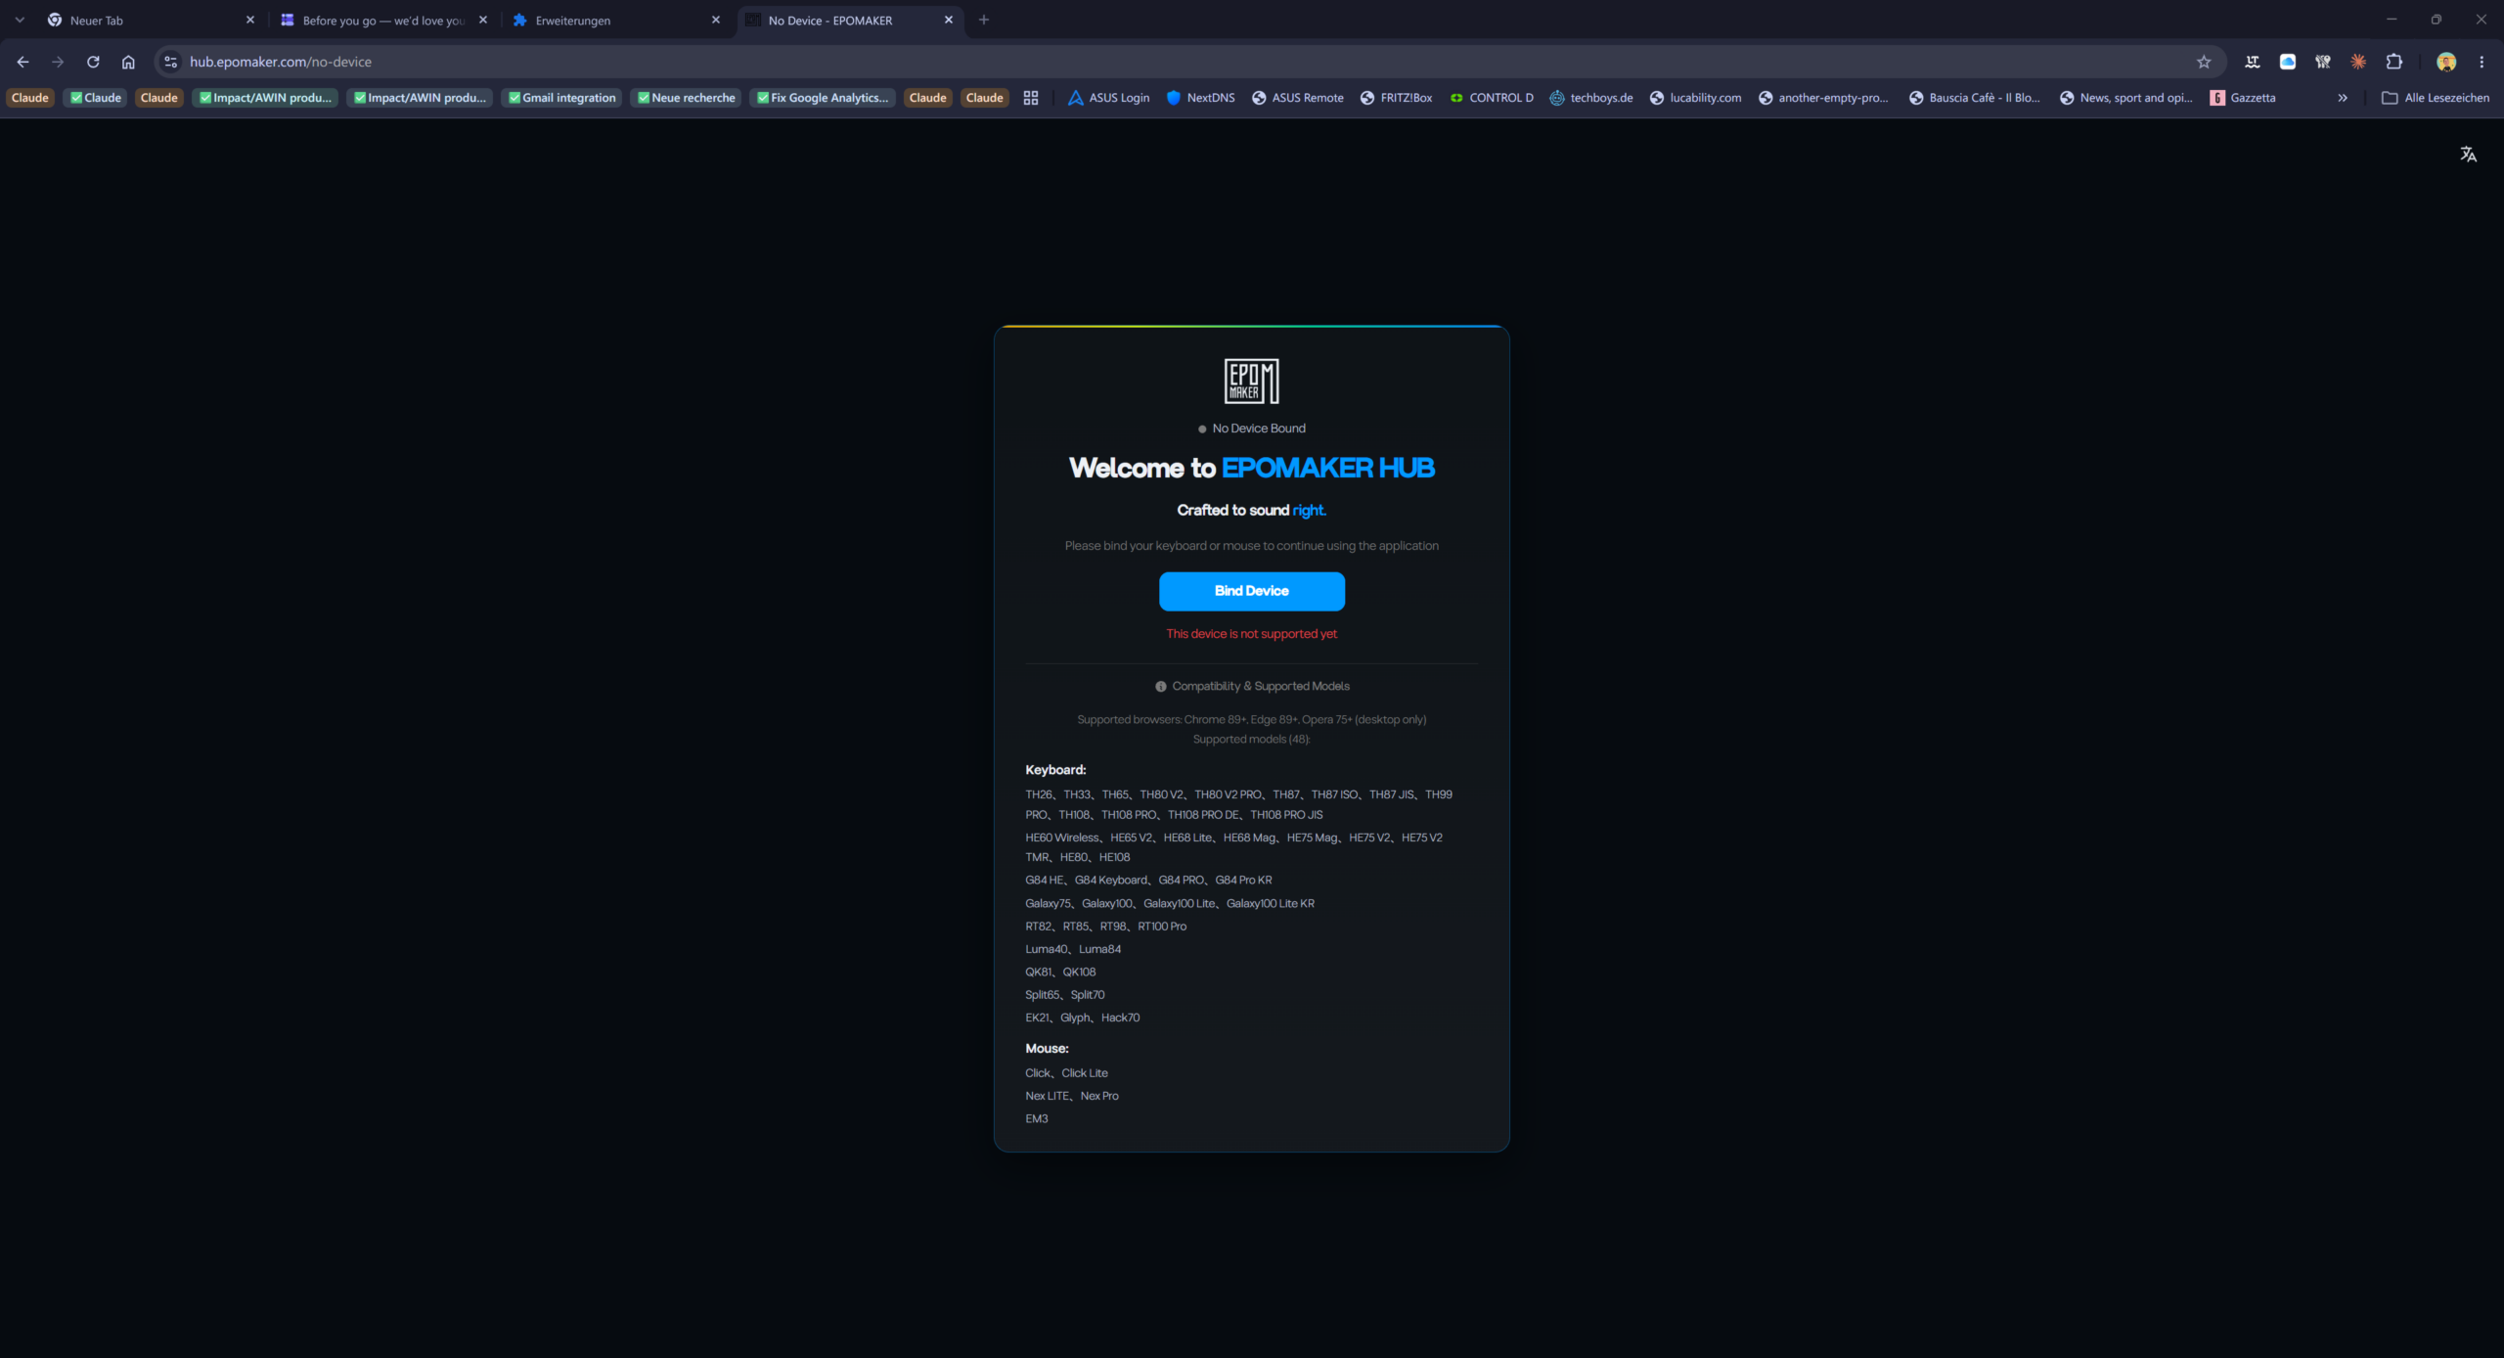The height and width of the screenshot is (1358, 2504).
Task: Open the LanguageTool extension
Action: (2253, 62)
